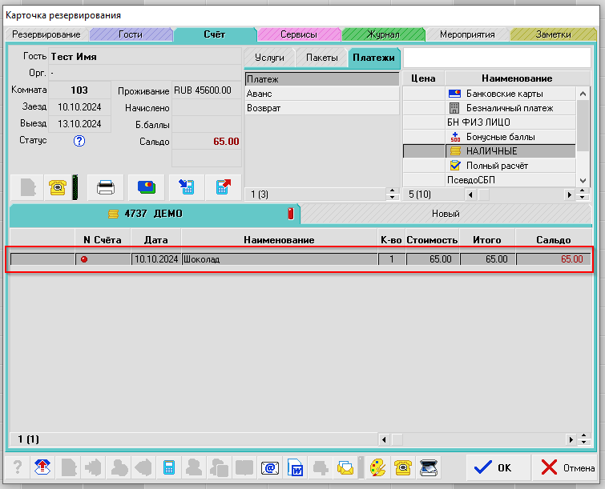Viewport: 605px width, 489px height.
Task: Click the blue question mark status icon
Action: click(79, 141)
